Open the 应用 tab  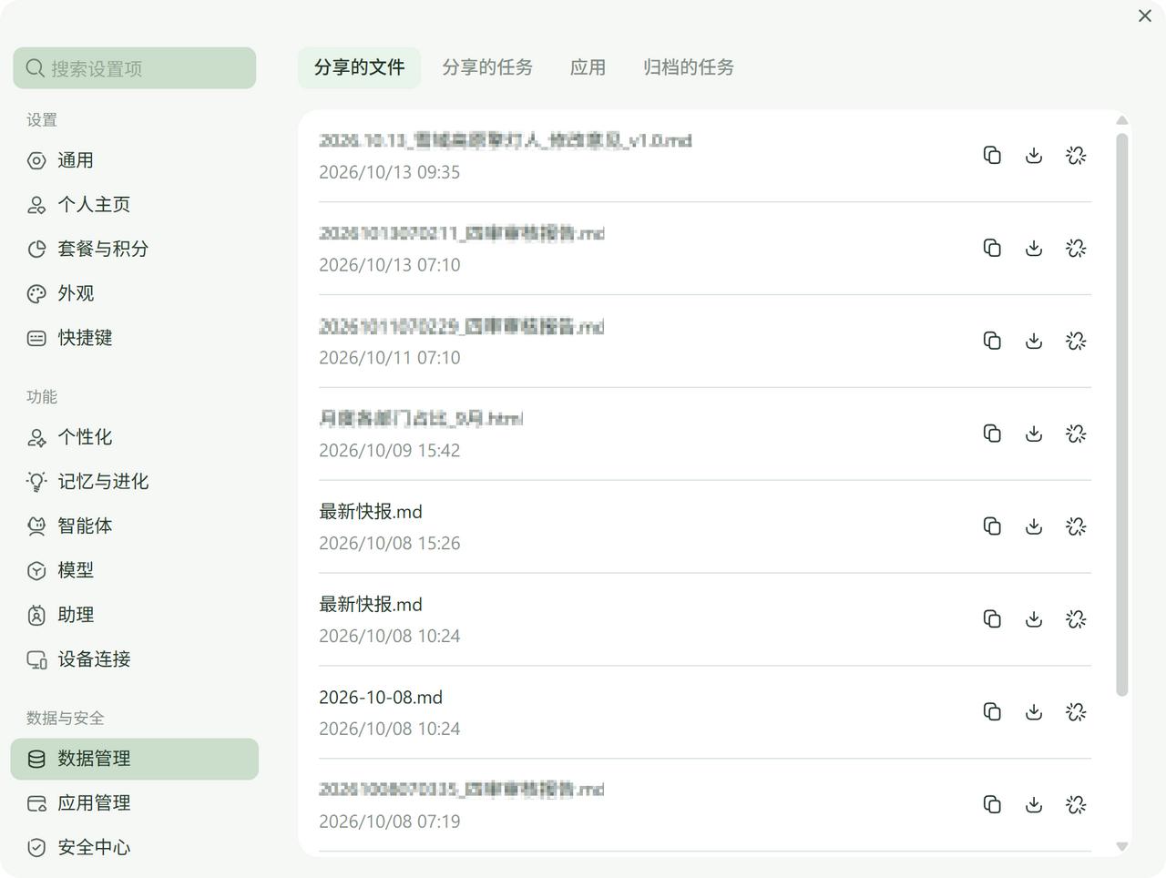tap(588, 67)
